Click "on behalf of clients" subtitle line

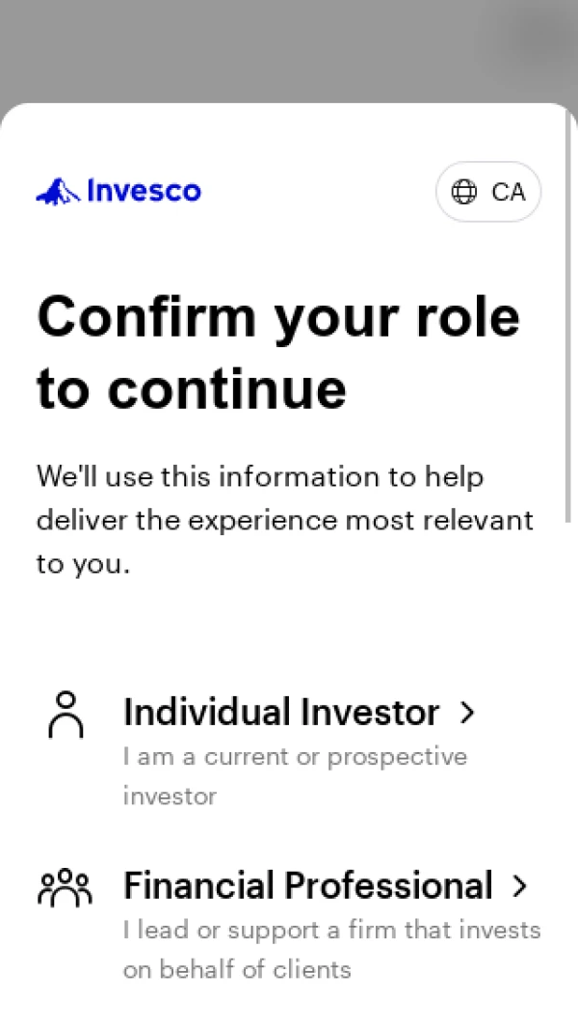[x=237, y=969]
